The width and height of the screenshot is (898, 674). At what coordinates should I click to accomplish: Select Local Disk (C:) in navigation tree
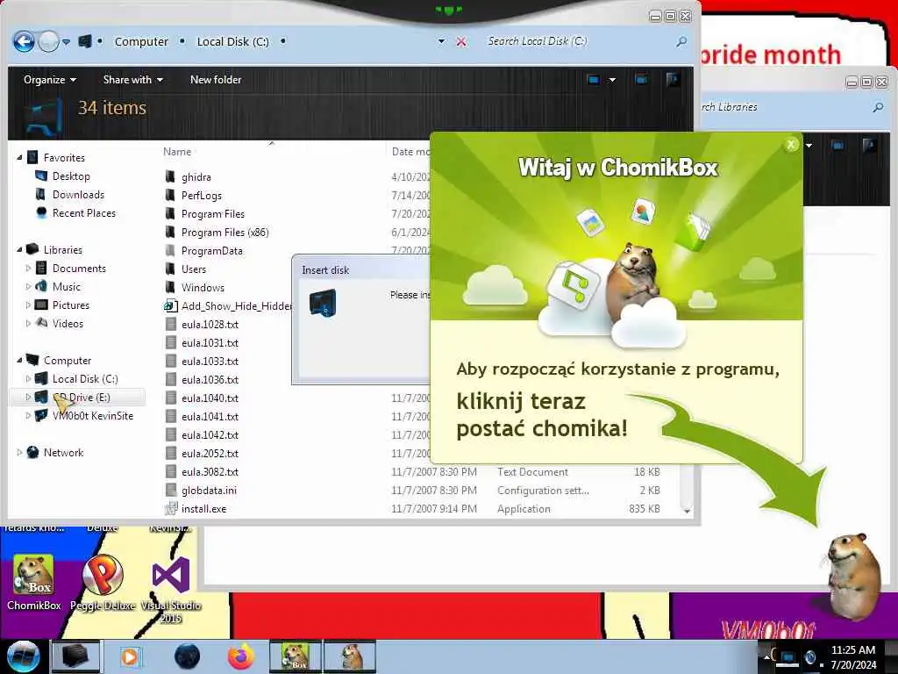pyautogui.click(x=85, y=379)
